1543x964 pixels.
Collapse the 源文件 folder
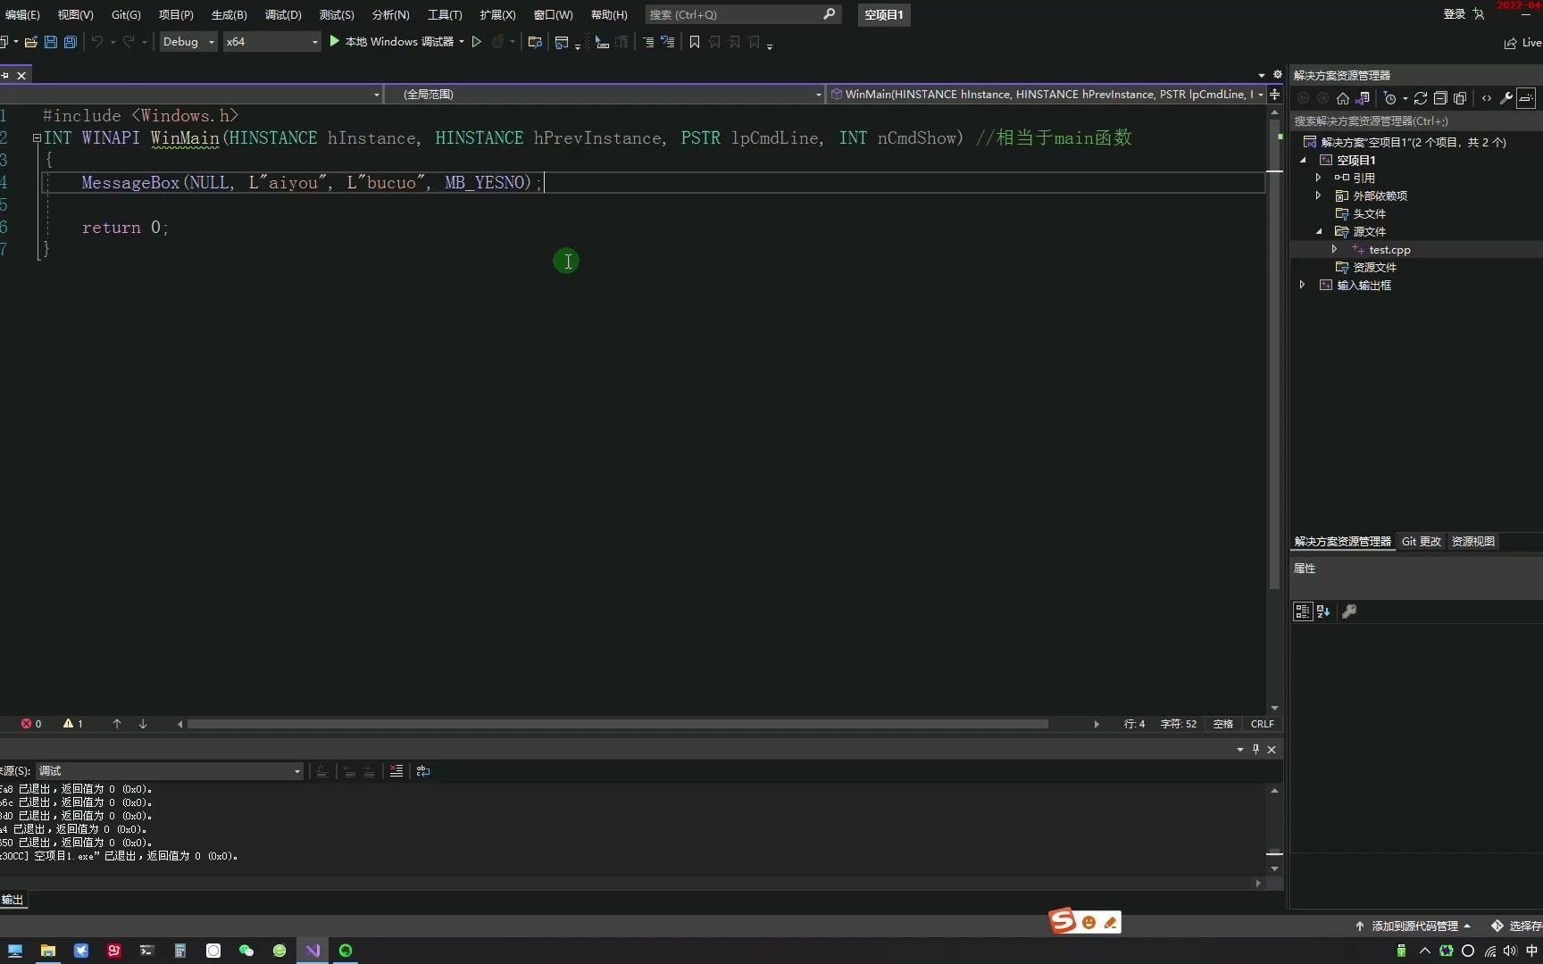(1319, 231)
